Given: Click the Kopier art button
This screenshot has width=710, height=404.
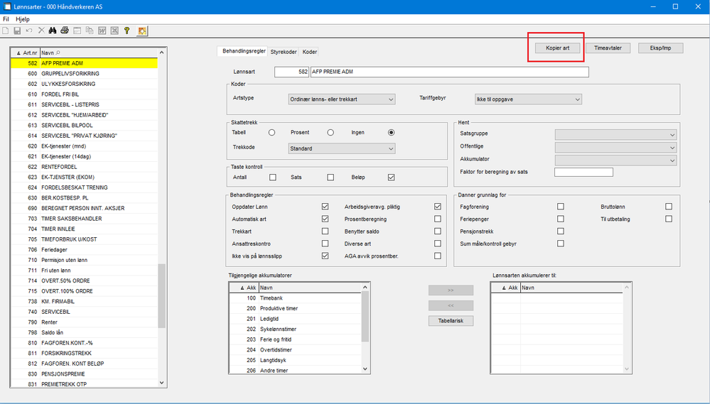Looking at the screenshot, I should (x=557, y=48).
